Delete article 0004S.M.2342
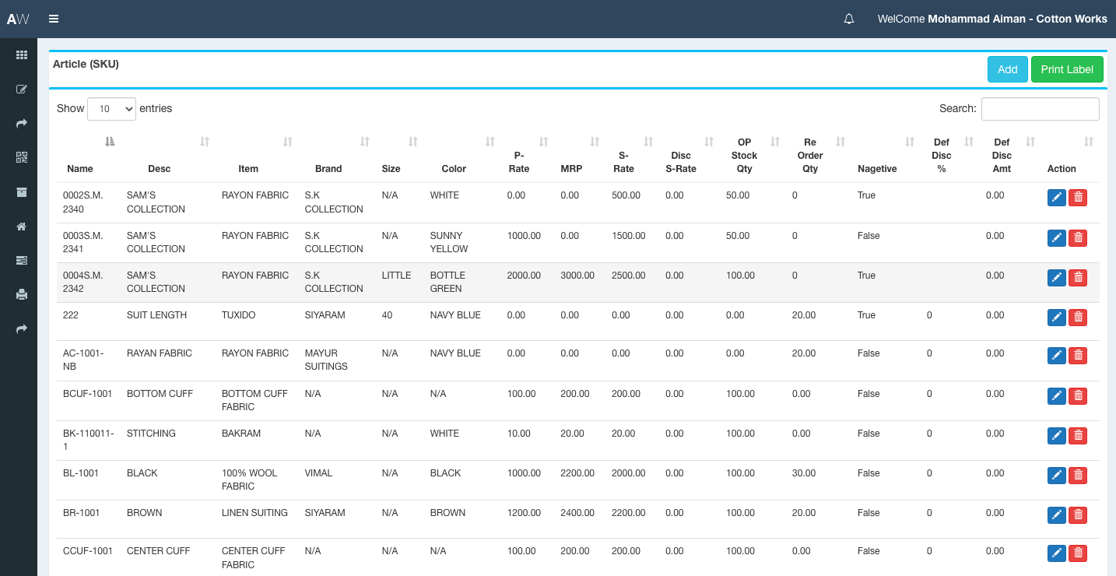This screenshot has height=576, width=1116. pyautogui.click(x=1078, y=278)
